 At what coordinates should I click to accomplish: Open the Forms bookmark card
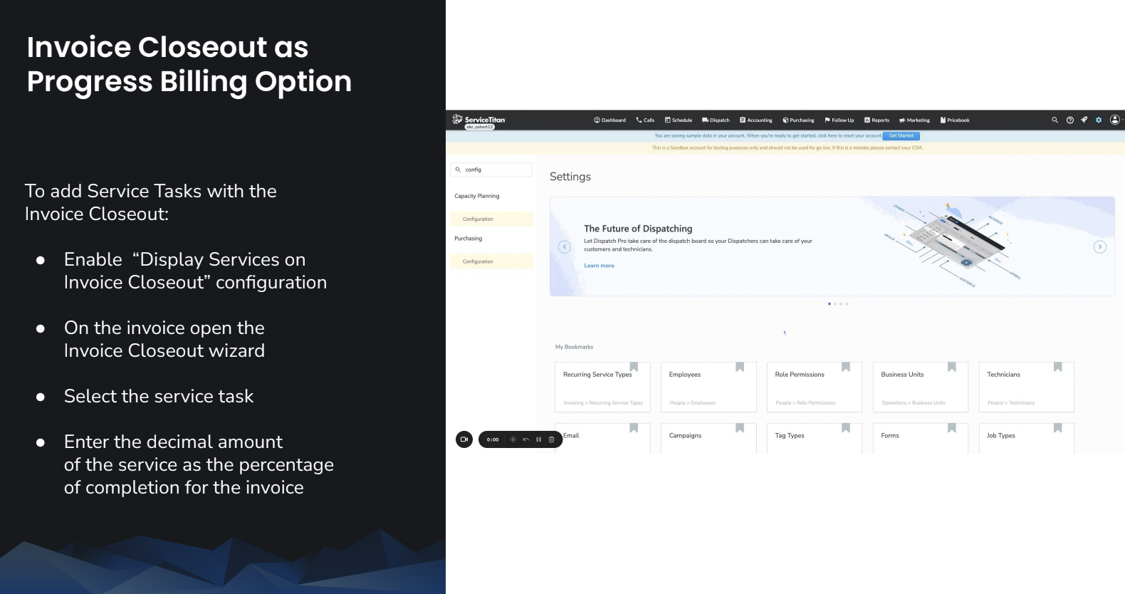pyautogui.click(x=921, y=438)
